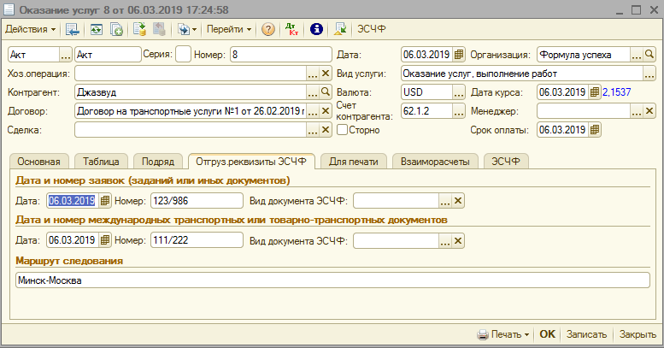664x348 pixels.
Task: Click the Закрыть button
Action: (638, 334)
